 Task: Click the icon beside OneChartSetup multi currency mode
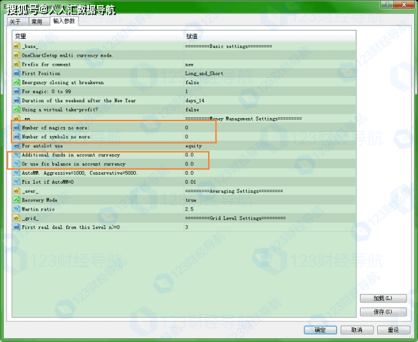tap(17, 55)
